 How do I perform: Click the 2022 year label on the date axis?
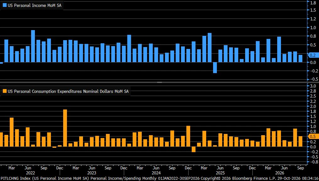tap(30, 173)
